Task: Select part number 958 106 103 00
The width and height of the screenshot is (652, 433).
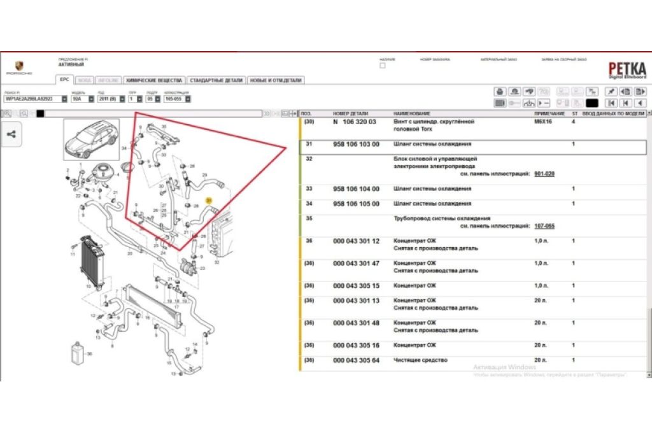Action: click(356, 145)
